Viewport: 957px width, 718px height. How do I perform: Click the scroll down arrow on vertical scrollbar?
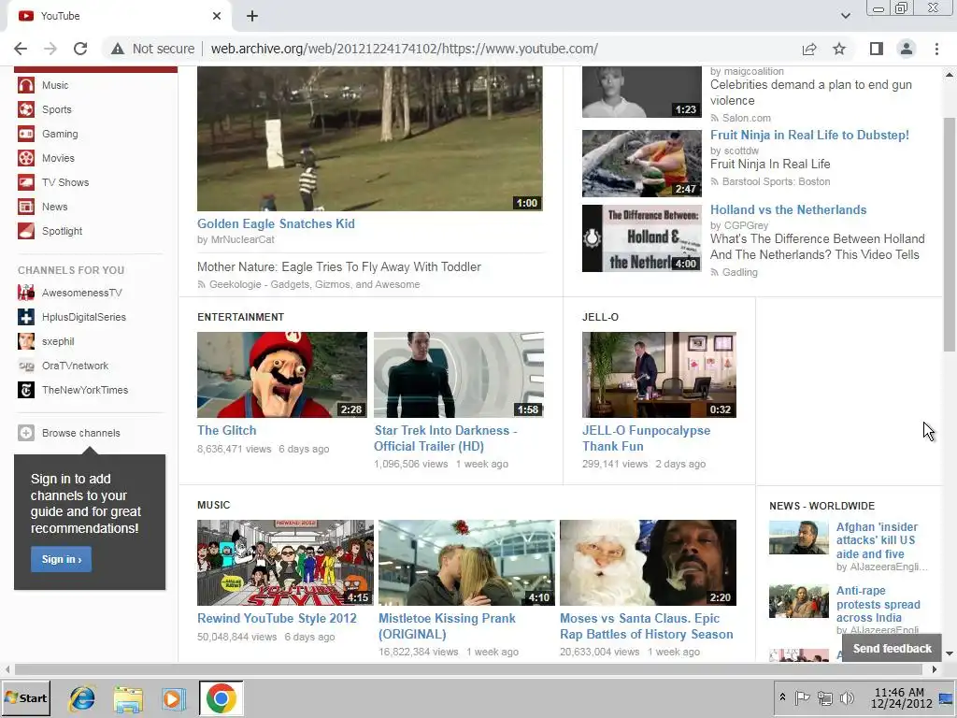click(x=950, y=653)
